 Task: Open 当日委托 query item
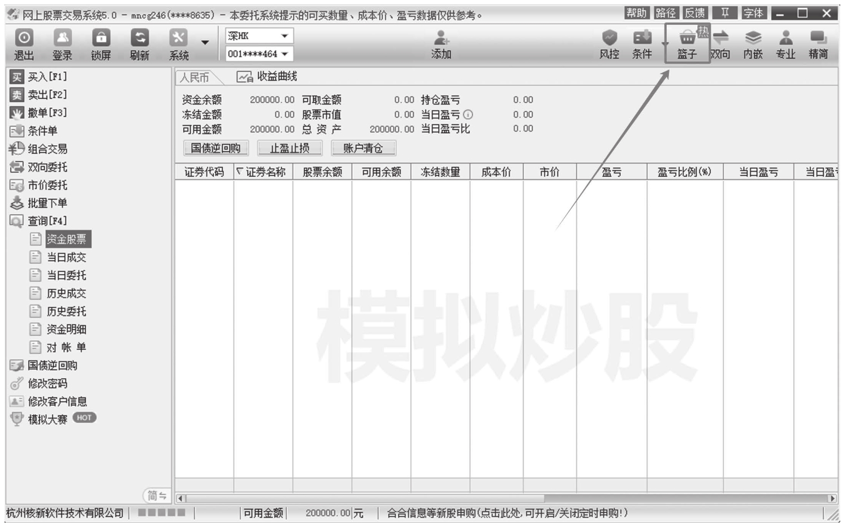59,275
